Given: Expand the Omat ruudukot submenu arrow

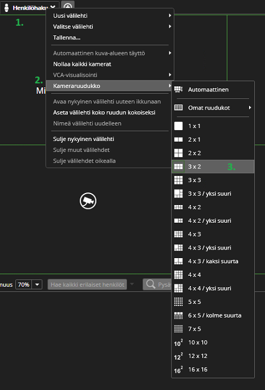Looking at the screenshot, I should 250,107.
